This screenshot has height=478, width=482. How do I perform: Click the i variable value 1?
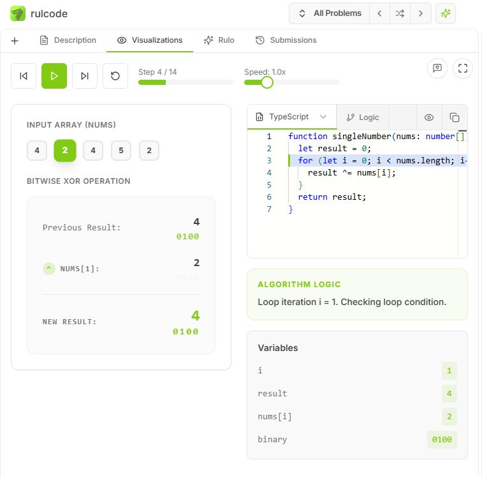(449, 371)
